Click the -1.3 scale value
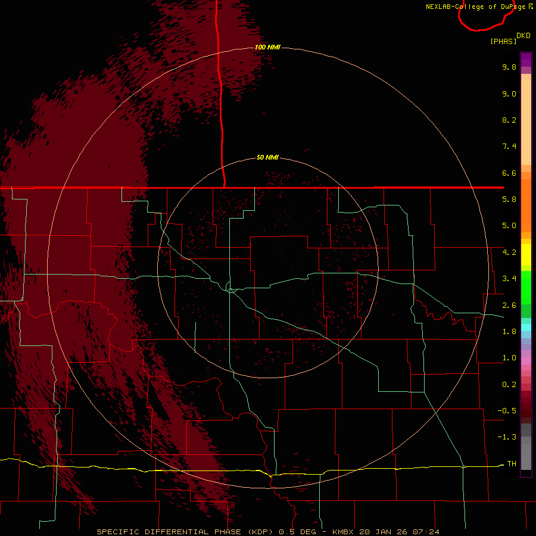 click(x=507, y=437)
